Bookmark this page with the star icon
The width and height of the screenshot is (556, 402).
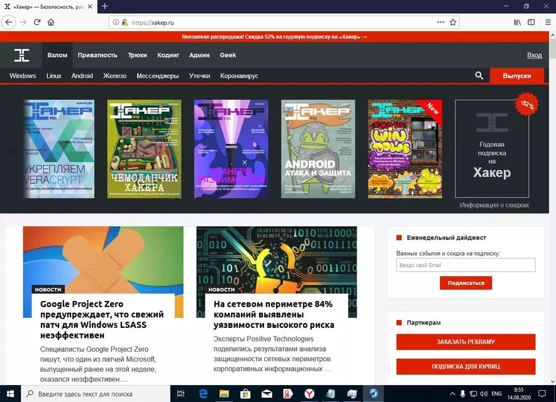point(453,23)
